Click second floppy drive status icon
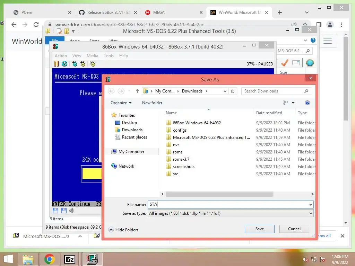 click(64, 211)
